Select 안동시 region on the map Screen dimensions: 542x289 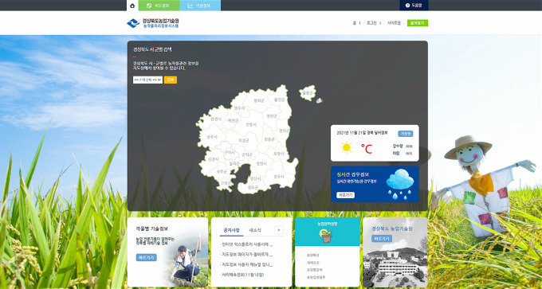pos(251,124)
